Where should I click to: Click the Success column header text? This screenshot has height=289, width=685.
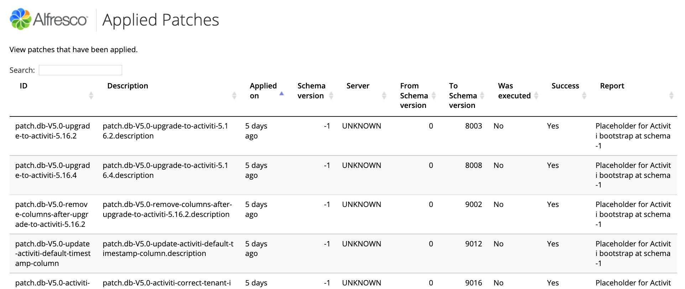[565, 86]
